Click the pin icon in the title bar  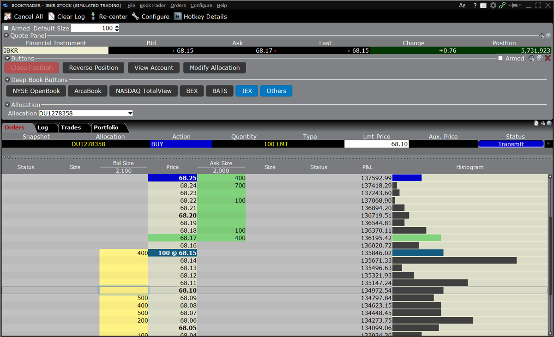coord(513,5)
